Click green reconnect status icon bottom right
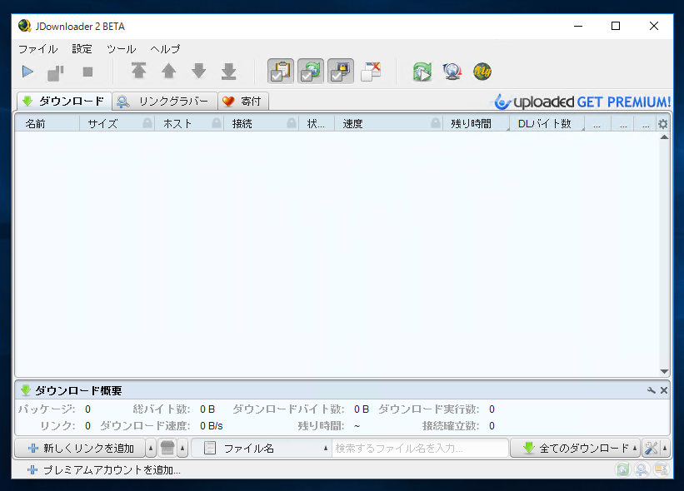 click(x=623, y=469)
